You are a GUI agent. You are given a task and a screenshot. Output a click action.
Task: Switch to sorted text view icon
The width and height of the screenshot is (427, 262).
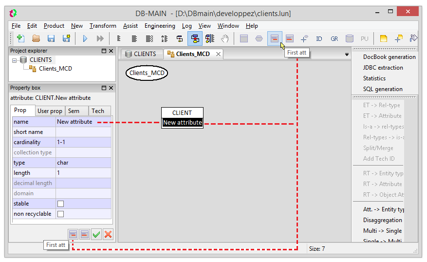(165, 38)
